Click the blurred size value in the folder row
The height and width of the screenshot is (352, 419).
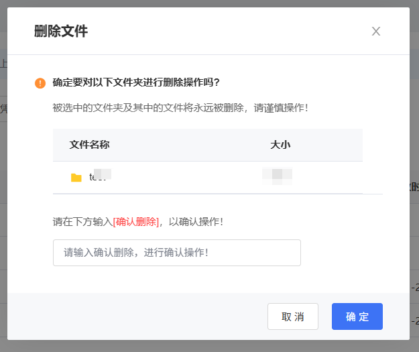click(x=278, y=177)
